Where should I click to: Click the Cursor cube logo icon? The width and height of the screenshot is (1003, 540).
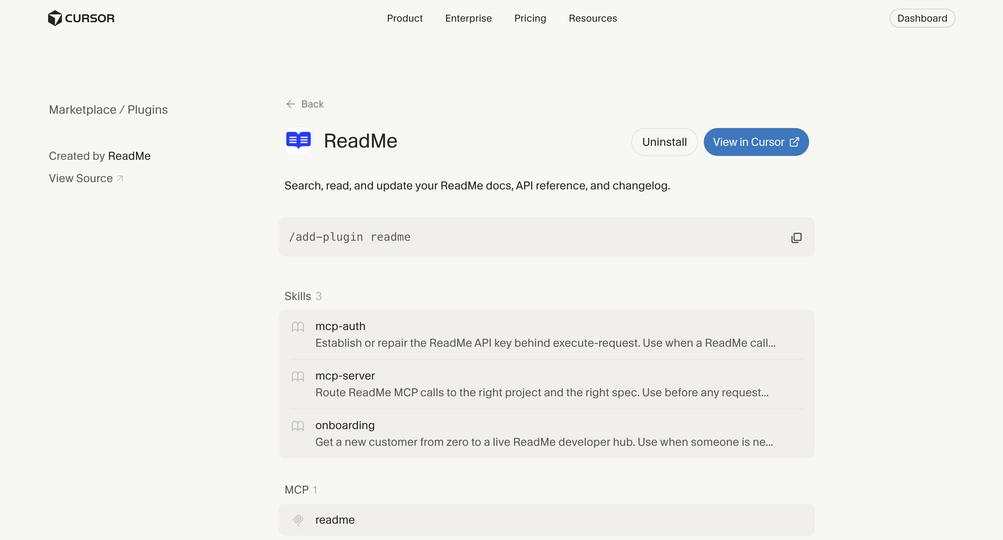(54, 18)
